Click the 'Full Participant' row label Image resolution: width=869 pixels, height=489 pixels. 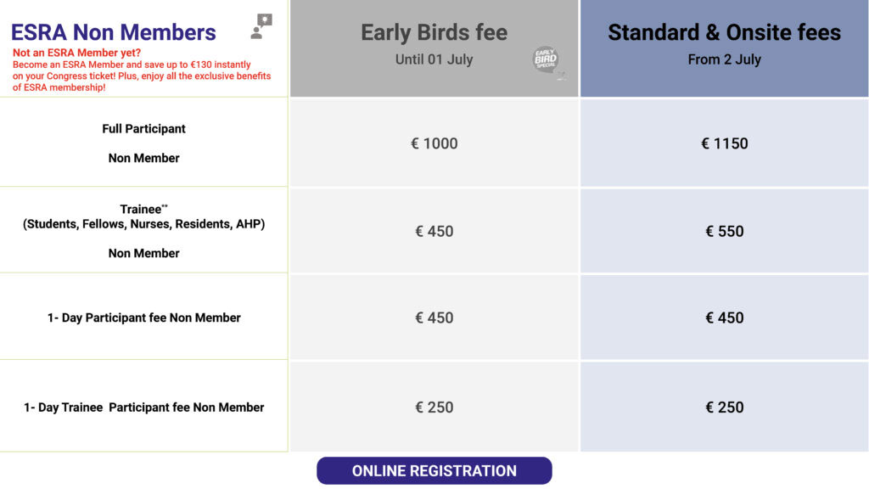pos(143,129)
